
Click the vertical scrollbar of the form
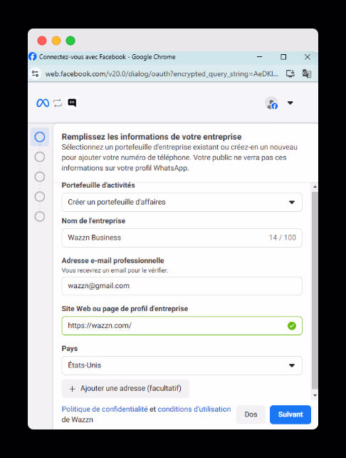click(x=315, y=290)
